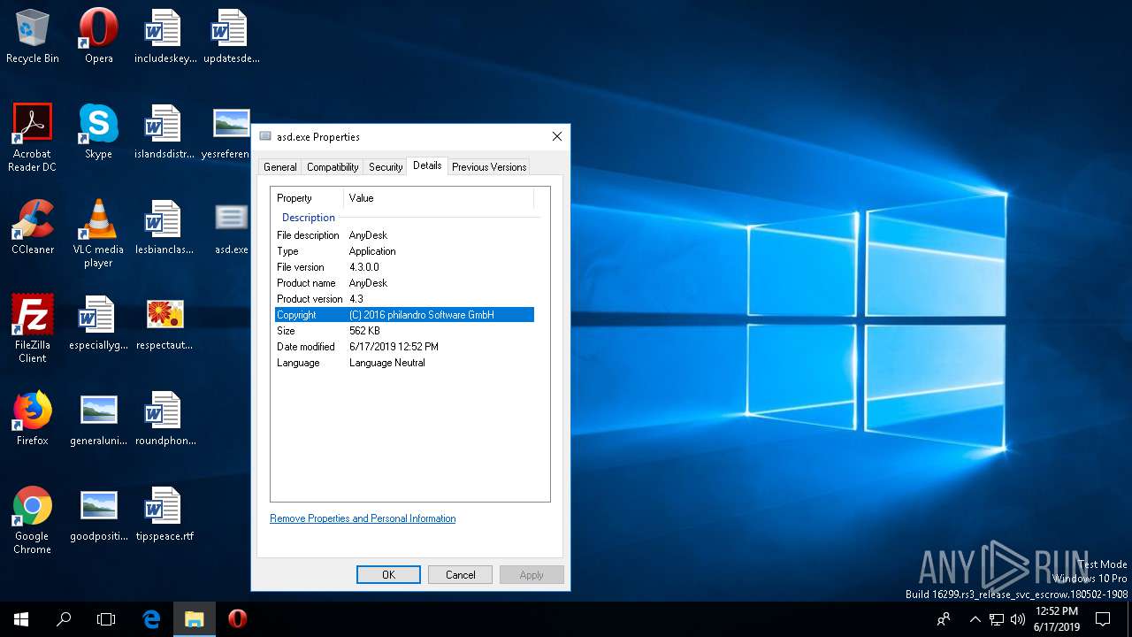This screenshot has height=637, width=1132.
Task: Open the Windows Start menu
Action: tap(21, 619)
